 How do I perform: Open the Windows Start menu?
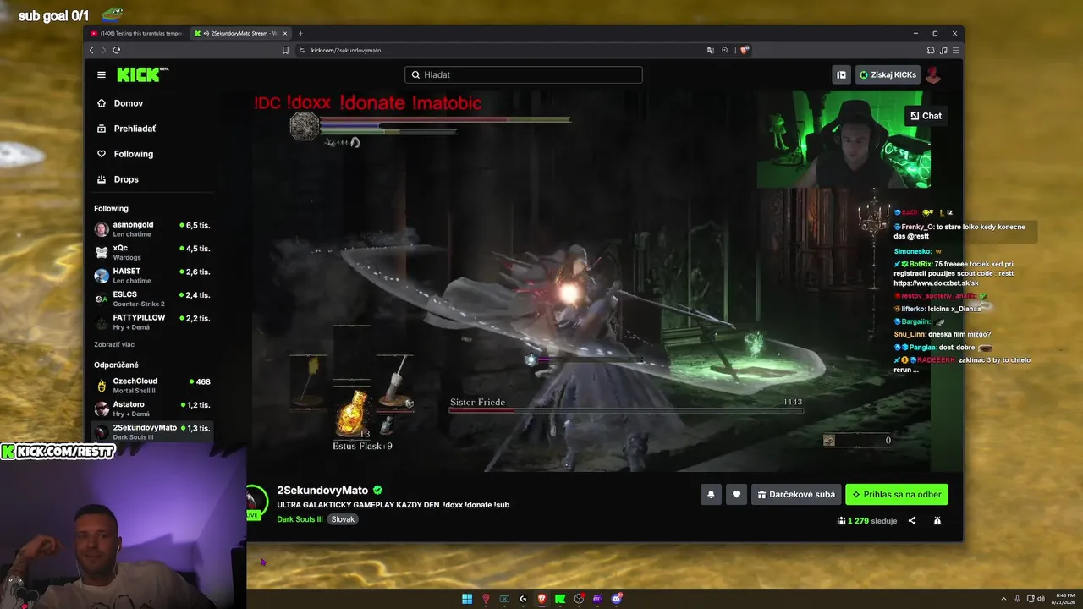pyautogui.click(x=467, y=599)
